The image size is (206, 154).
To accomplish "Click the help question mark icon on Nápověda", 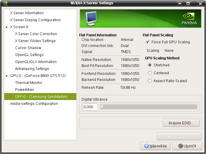I will [x=147, y=146].
